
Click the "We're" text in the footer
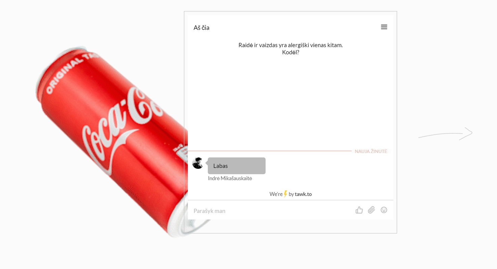(276, 194)
